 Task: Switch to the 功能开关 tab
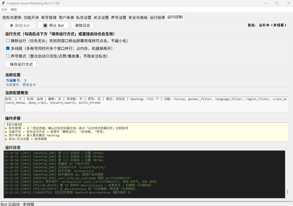pos(31,17)
